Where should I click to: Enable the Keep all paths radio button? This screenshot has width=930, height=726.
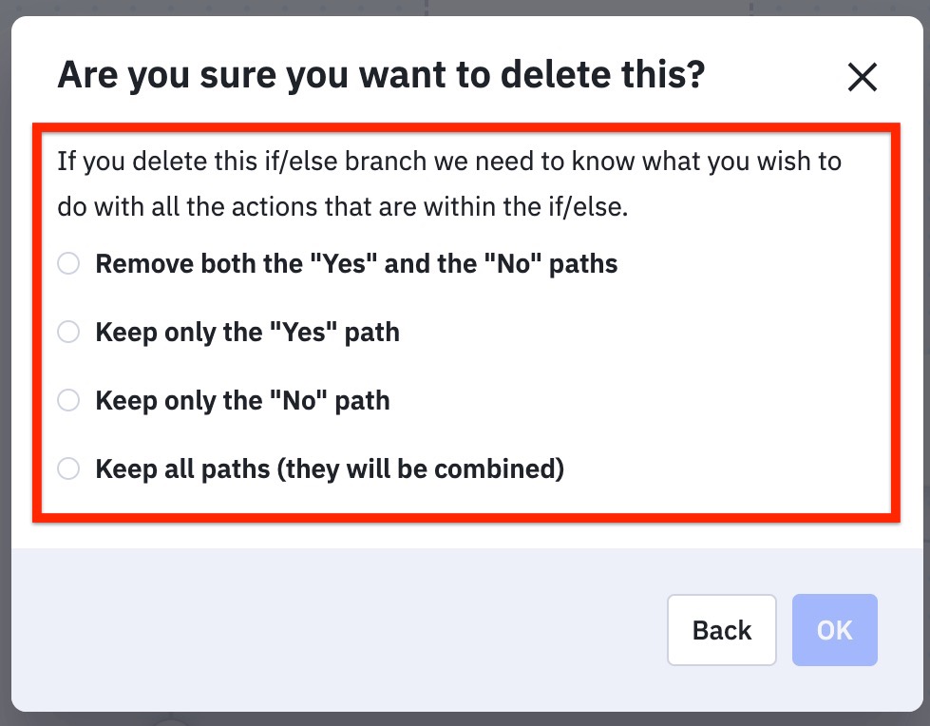[x=68, y=468]
